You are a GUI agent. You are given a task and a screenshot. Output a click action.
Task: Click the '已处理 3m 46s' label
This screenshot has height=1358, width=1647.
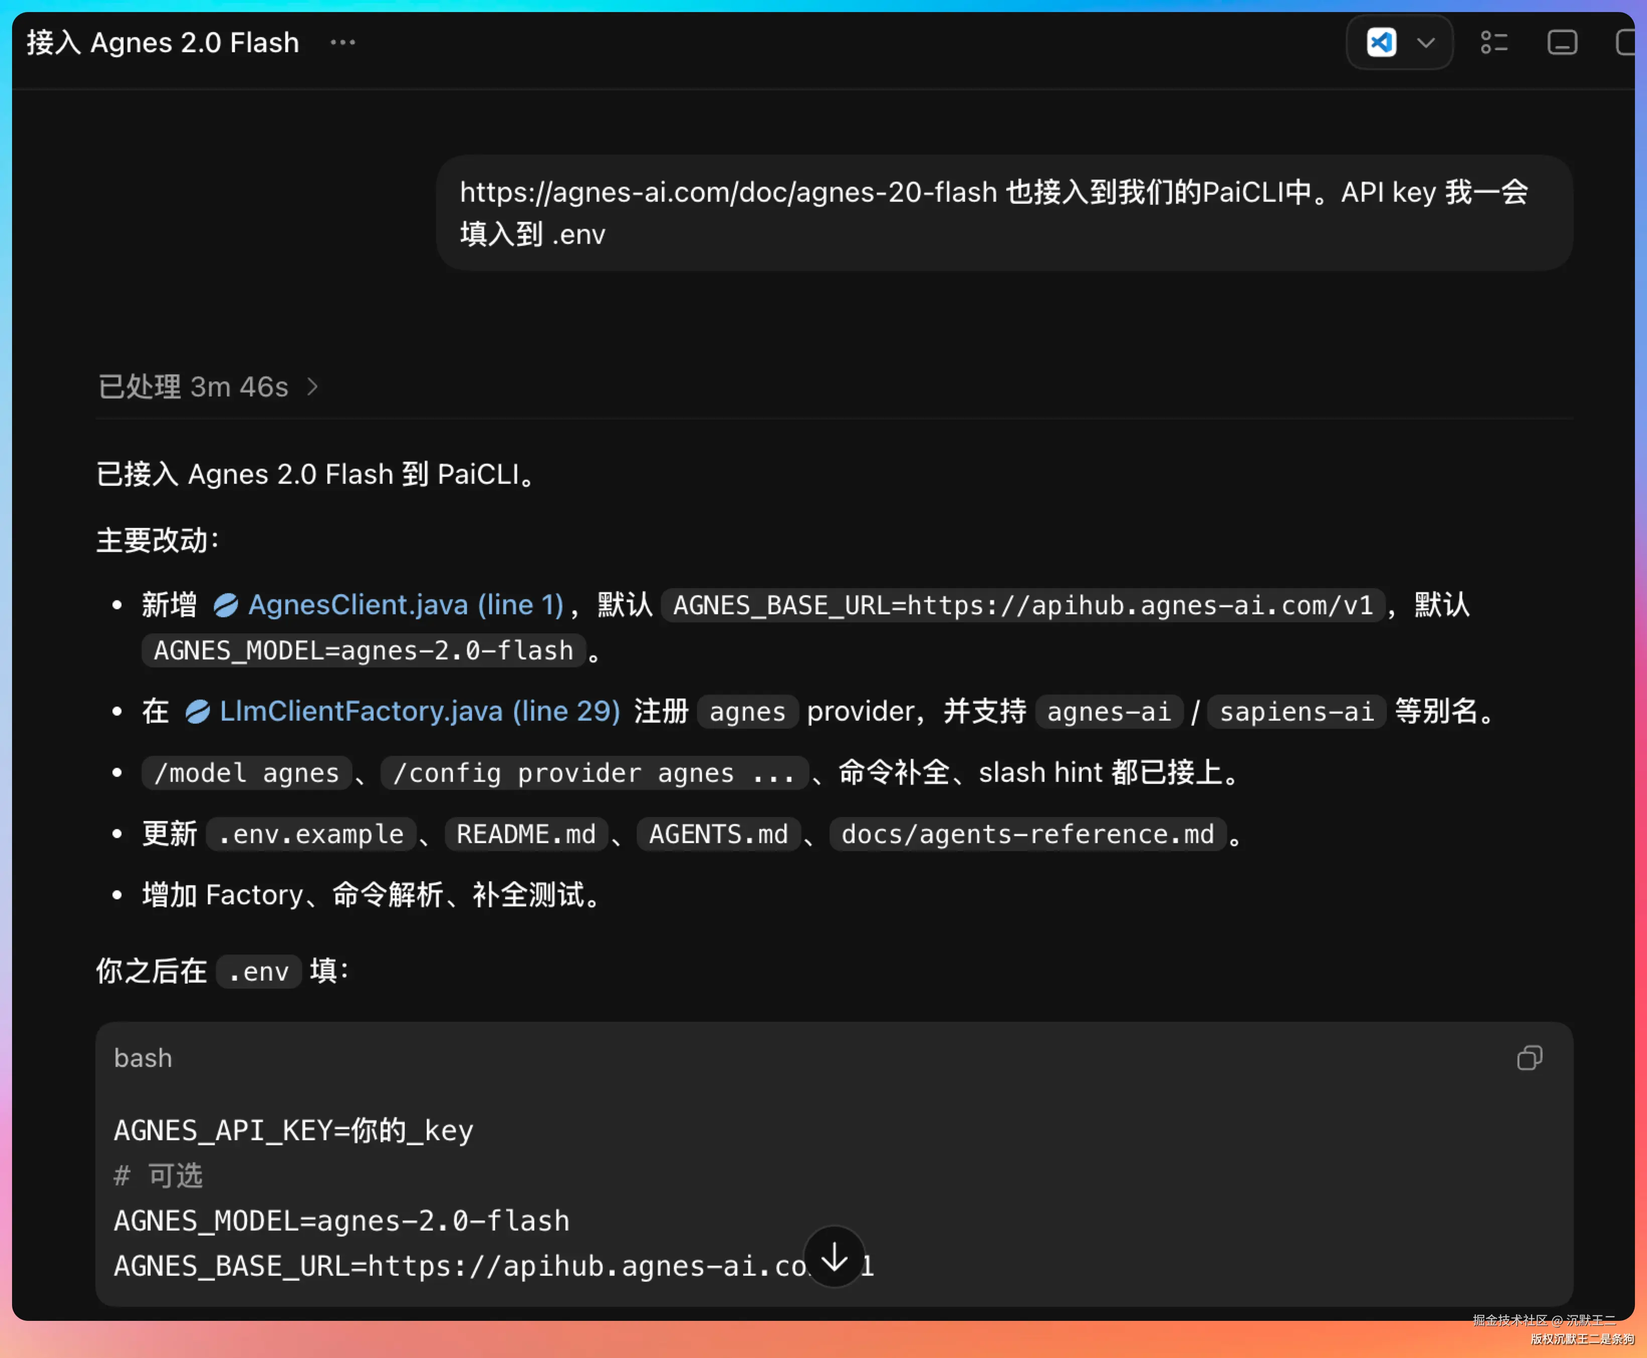(x=193, y=386)
